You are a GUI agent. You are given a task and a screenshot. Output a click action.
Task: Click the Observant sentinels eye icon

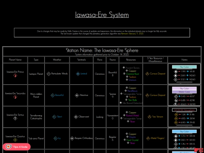coord(76,117)
